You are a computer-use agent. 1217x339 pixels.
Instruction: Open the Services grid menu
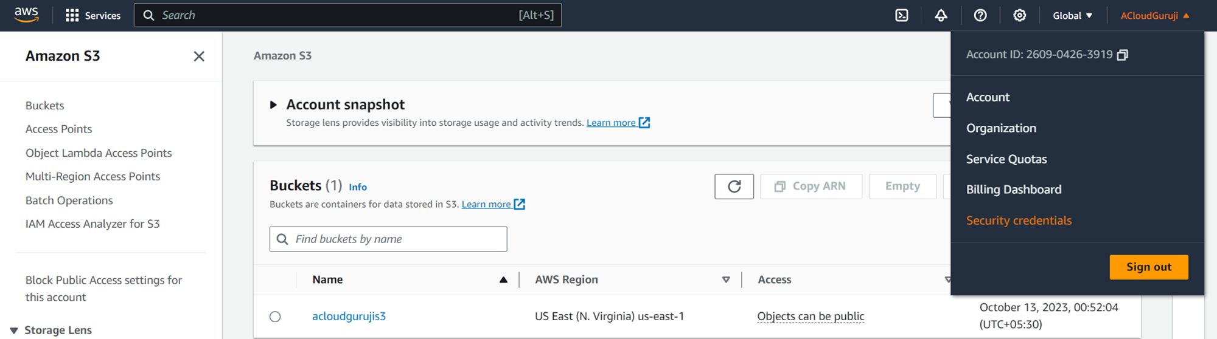click(72, 15)
